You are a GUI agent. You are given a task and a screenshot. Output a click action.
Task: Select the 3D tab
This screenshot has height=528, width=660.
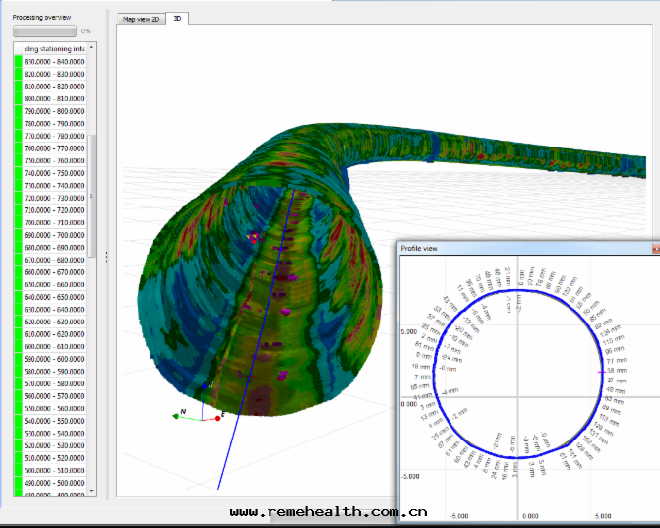177,19
